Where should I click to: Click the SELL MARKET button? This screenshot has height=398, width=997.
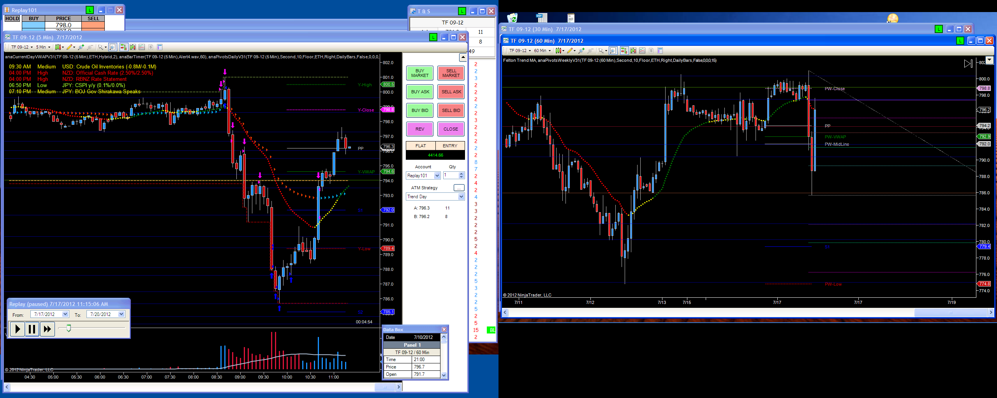(451, 73)
